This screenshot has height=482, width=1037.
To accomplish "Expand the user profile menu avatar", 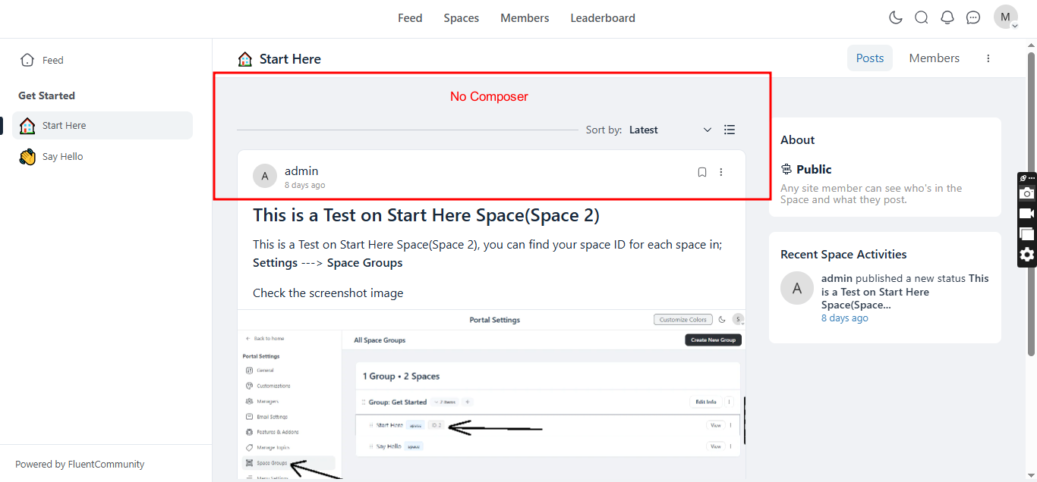I will point(1006,17).
